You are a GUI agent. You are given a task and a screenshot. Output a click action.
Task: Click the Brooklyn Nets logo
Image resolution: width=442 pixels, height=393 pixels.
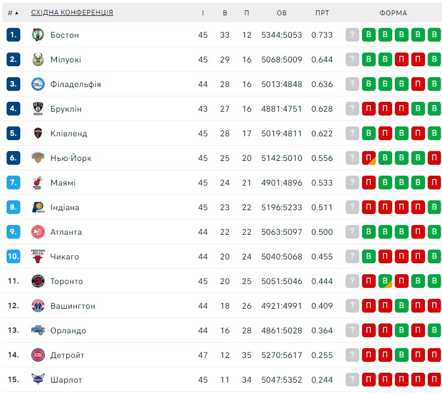[x=38, y=109]
